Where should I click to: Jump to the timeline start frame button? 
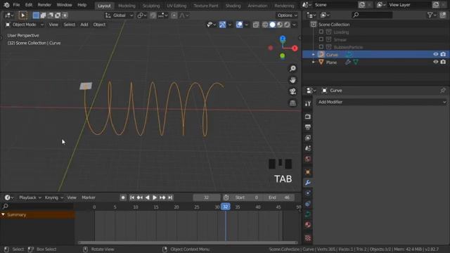click(x=132, y=197)
